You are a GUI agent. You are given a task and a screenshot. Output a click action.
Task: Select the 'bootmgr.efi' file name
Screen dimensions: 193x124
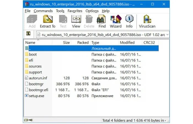pyautogui.click(x=39, y=90)
